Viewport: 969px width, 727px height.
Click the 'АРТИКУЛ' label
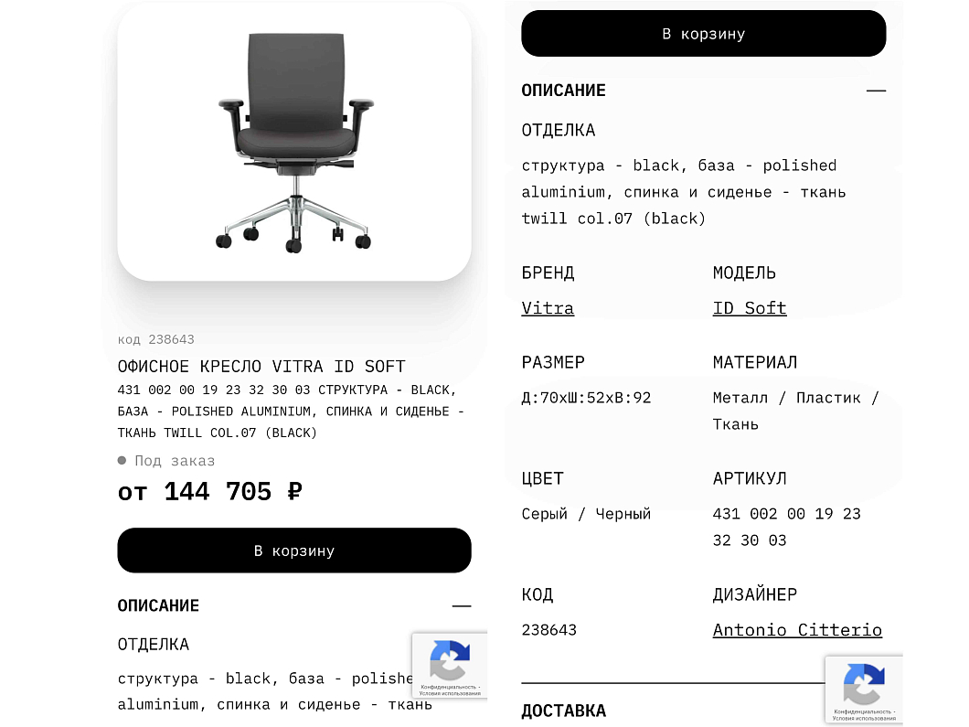[750, 478]
